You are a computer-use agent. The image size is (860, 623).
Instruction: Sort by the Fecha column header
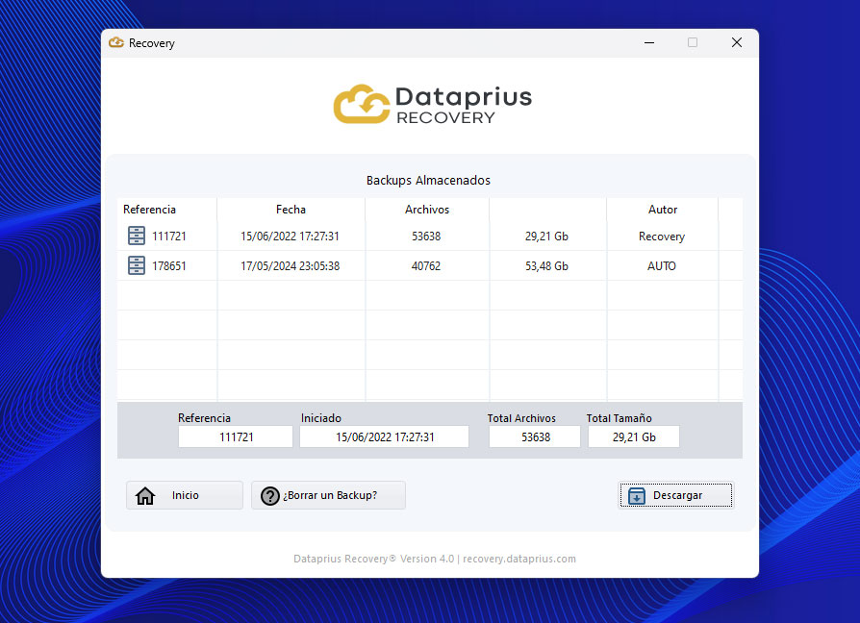coord(291,210)
